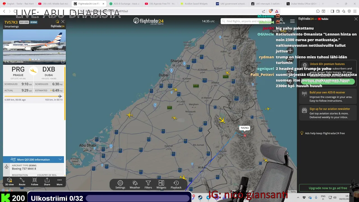This screenshot has height=202, width=359.
Task: Click the Abu Dhabi airport pin marker
Action: tap(111, 146)
